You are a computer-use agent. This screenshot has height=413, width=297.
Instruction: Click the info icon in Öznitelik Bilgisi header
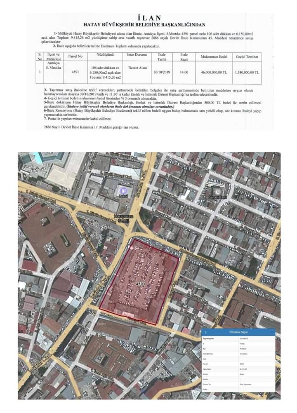[x=206, y=332]
